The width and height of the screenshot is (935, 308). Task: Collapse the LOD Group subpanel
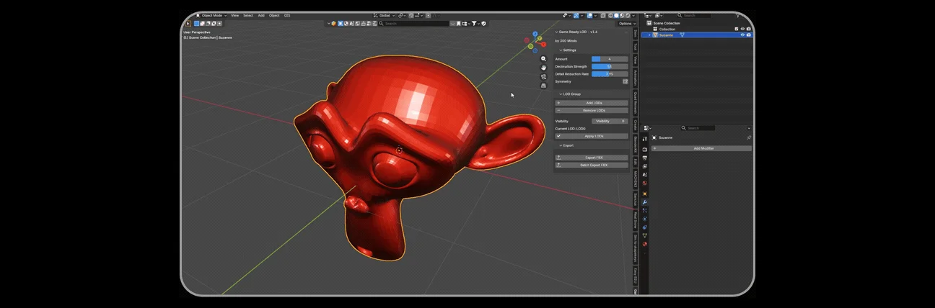561,94
